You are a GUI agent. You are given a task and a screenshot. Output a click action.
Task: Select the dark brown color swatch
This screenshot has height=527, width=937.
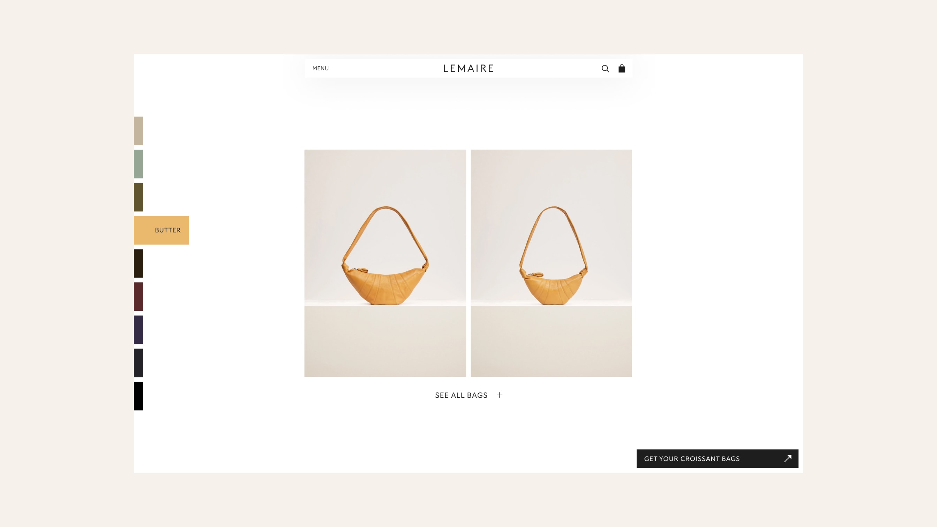(138, 263)
